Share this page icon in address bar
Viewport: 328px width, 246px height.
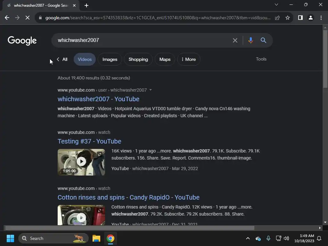(x=277, y=18)
